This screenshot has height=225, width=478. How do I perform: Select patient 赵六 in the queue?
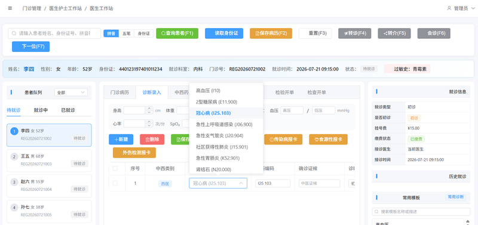(49, 186)
